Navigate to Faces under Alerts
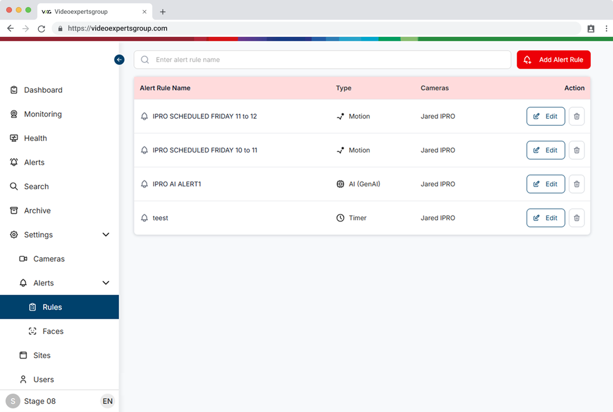Viewport: 613px width, 412px height. (53, 332)
